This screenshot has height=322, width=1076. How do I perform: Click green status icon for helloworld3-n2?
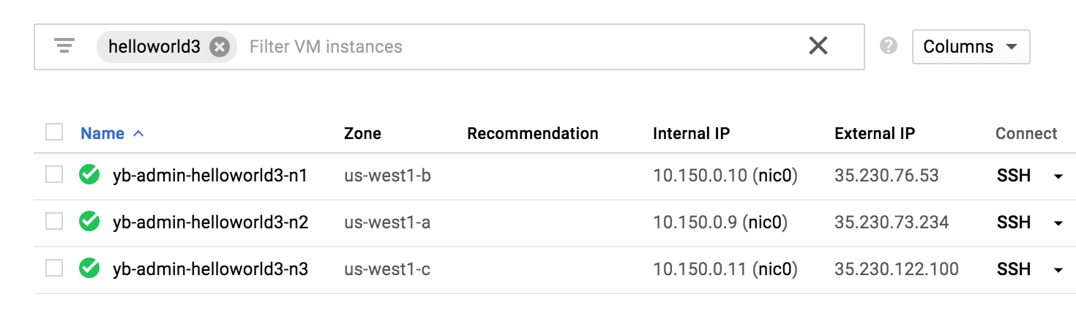(x=89, y=222)
